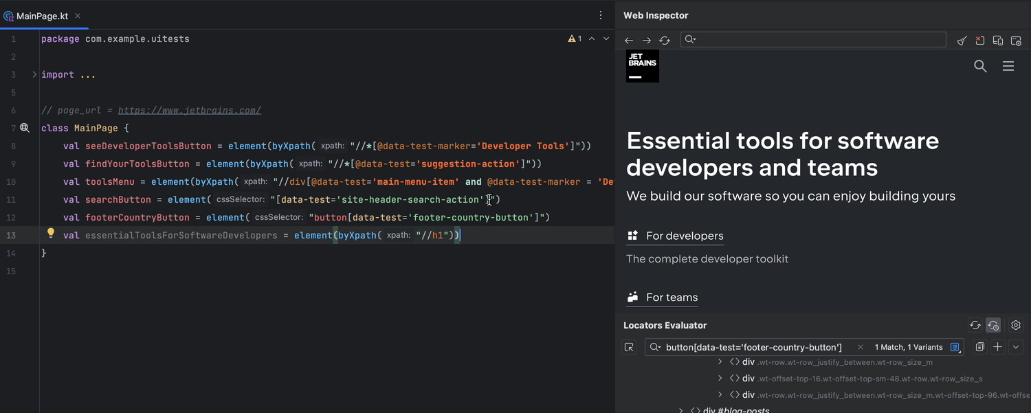The image size is (1031, 413).
Task: Click the browser back arrow in Web Inspector
Action: coord(629,41)
